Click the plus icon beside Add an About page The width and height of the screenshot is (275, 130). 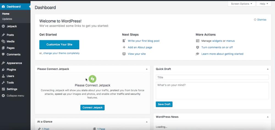tap(124, 47)
